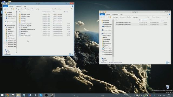Open Музыка in plugins navigation pane

click(x=9, y=37)
